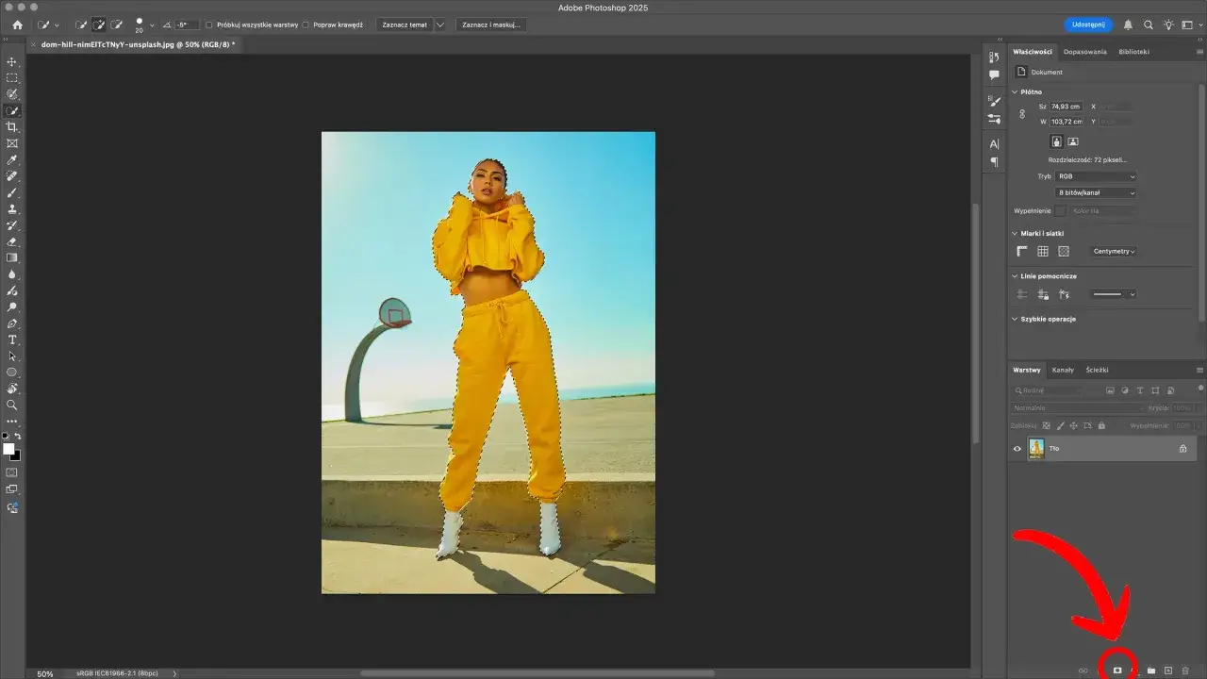
Task: Click the foreground color swatch
Action: [x=8, y=445]
